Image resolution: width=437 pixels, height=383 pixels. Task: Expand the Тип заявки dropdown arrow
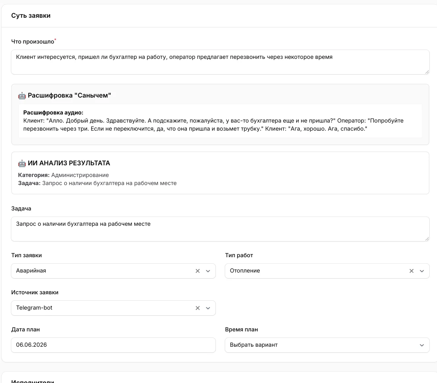[208, 271]
